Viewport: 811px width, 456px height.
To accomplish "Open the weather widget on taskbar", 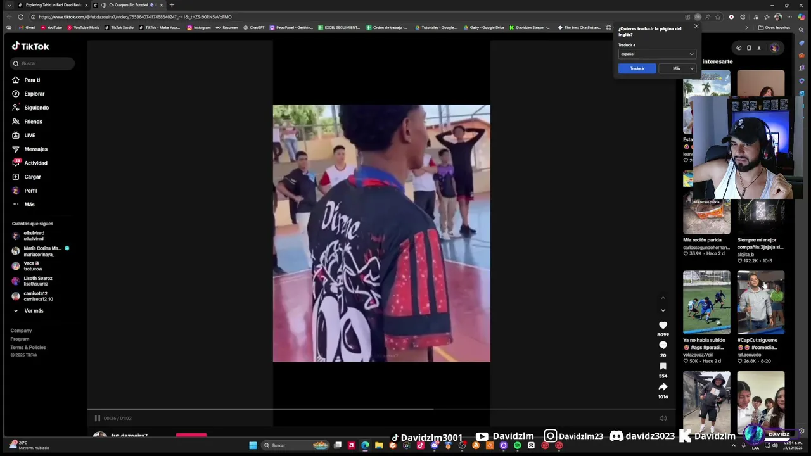I will pyautogui.click(x=29, y=445).
